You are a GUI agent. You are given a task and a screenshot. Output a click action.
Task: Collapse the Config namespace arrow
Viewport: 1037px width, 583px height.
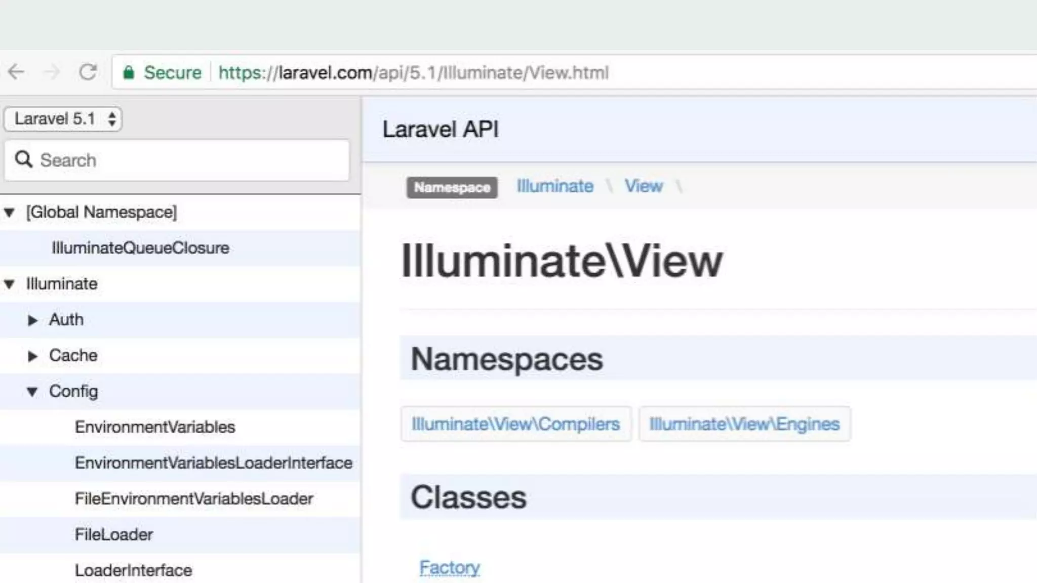click(x=32, y=392)
